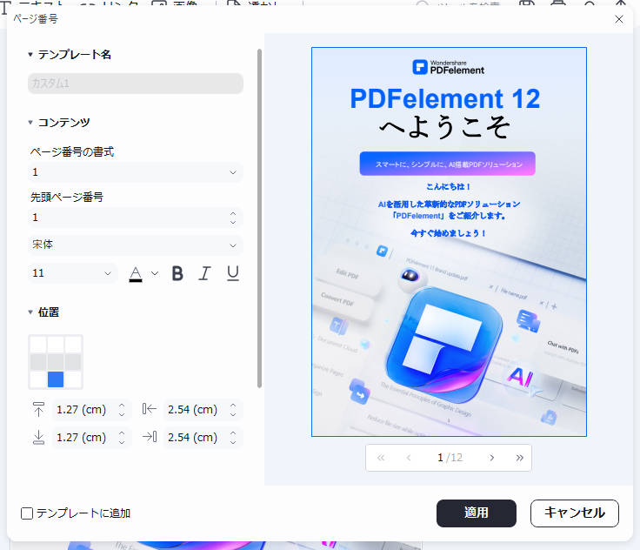The width and height of the screenshot is (640, 550).
Task: Decrease the bottom margin value
Action: pos(122,442)
